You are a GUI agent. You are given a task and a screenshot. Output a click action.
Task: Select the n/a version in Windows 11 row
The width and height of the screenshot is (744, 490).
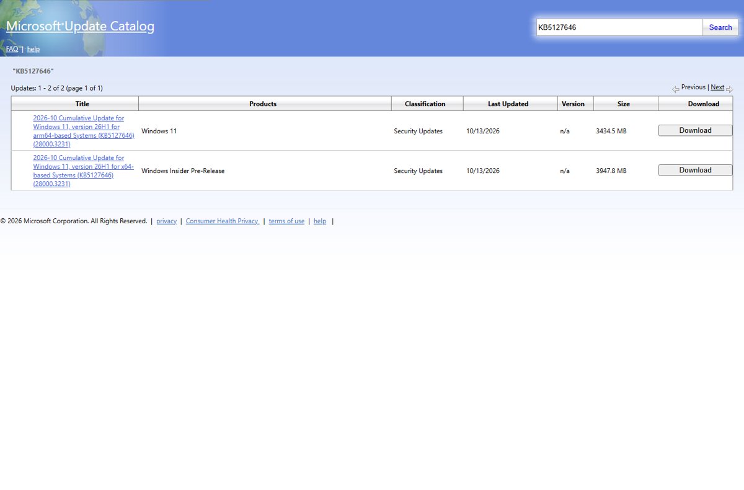564,131
